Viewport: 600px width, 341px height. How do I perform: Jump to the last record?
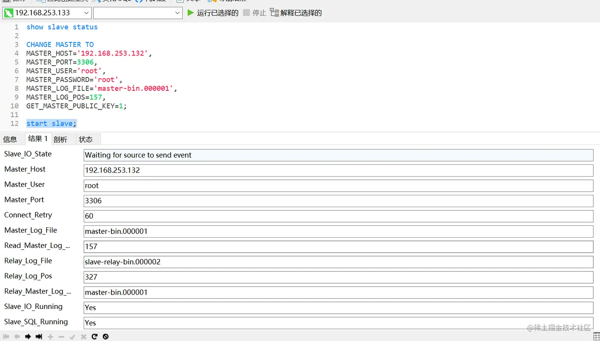pos(39,337)
